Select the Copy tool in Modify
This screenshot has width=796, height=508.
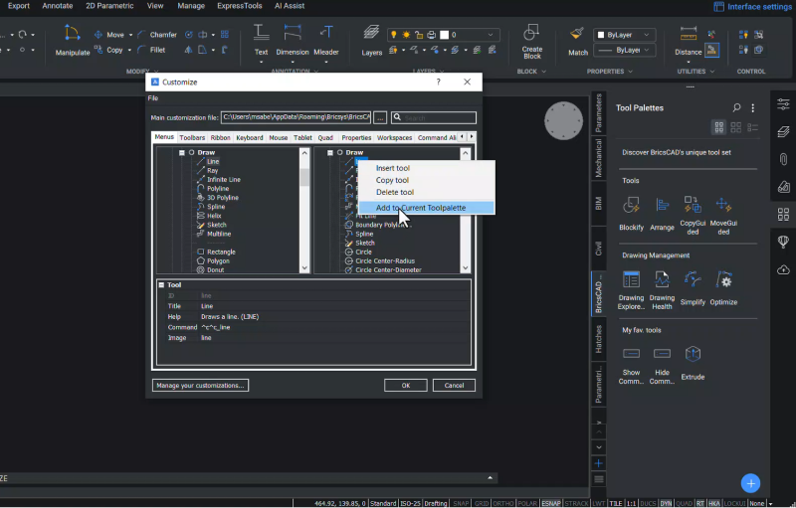pos(109,50)
